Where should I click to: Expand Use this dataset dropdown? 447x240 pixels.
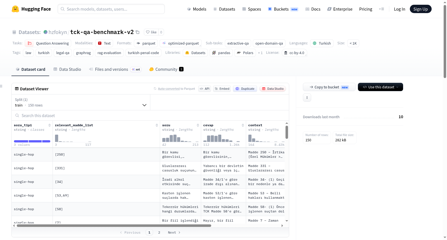[x=380, y=87]
